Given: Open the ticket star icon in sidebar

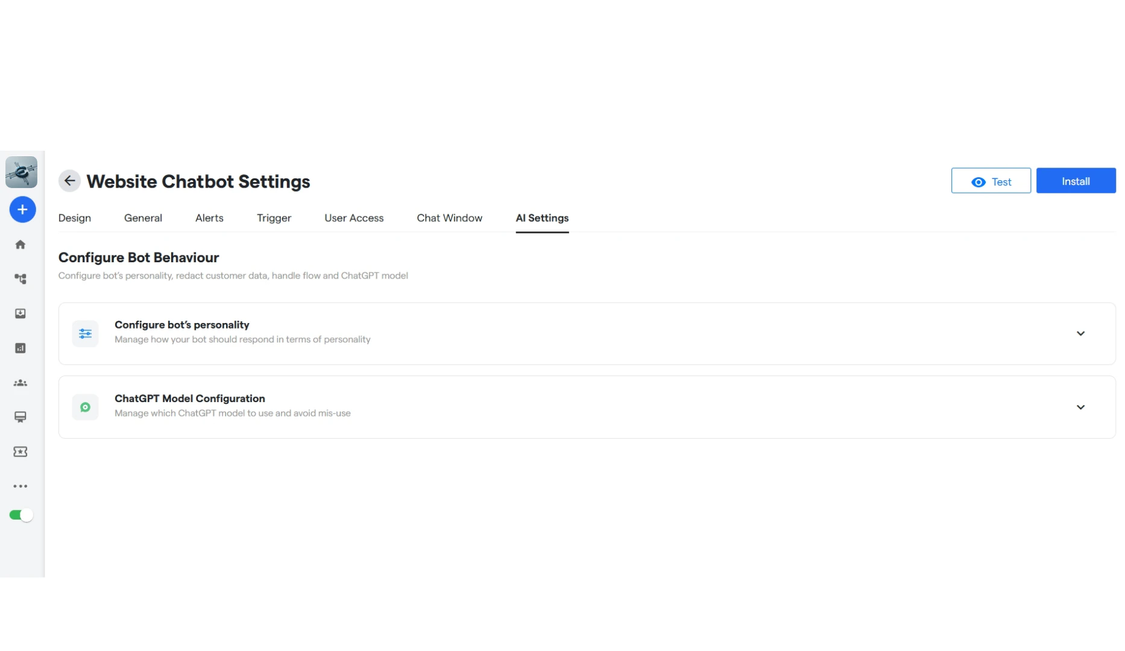Looking at the screenshot, I should coord(20,452).
